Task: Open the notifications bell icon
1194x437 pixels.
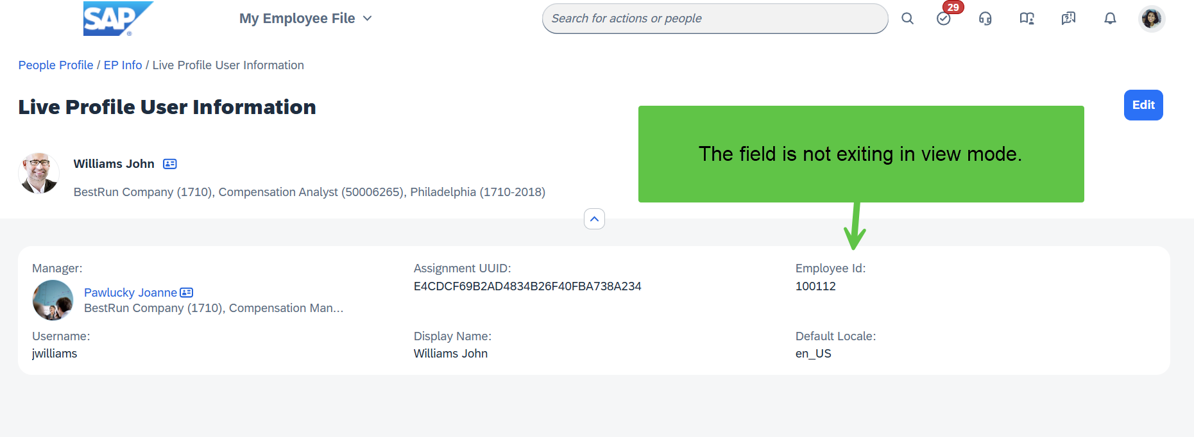Action: [1111, 19]
